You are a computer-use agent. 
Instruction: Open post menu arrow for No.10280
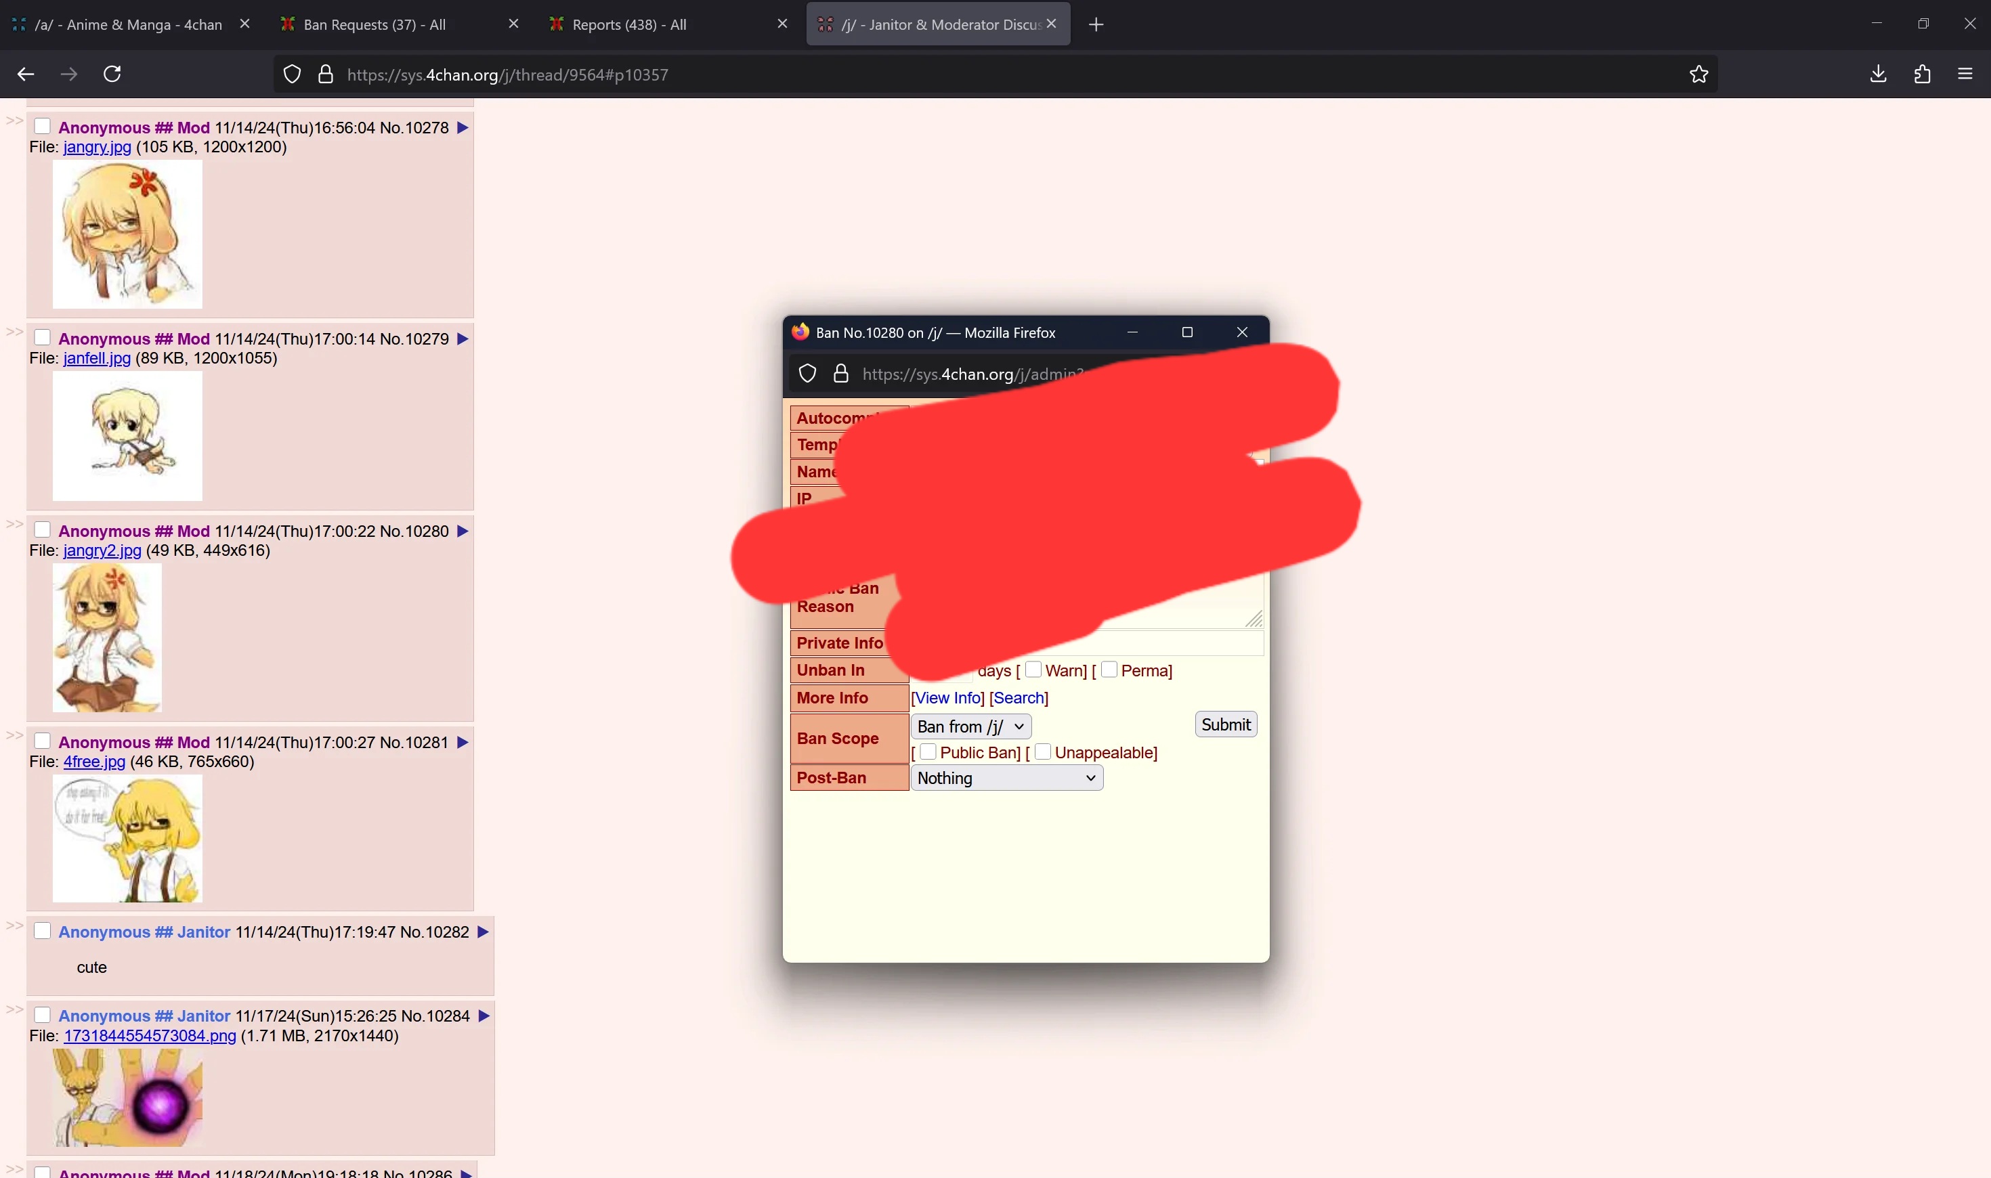463,531
